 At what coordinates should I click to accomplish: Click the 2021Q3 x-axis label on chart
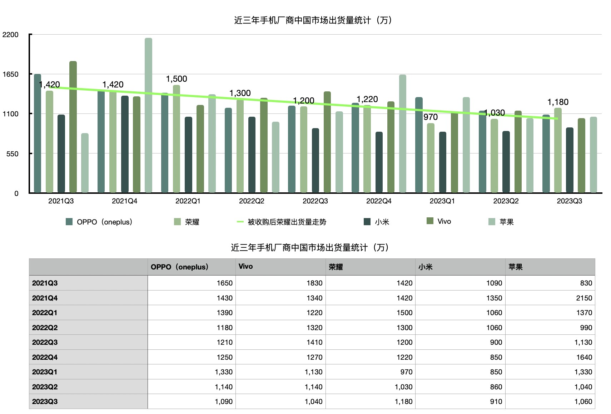[x=61, y=201]
